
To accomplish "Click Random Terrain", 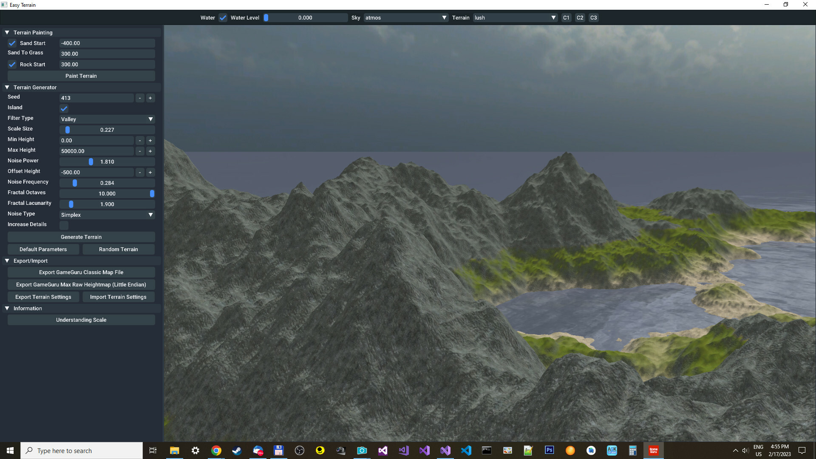I will 118,249.
